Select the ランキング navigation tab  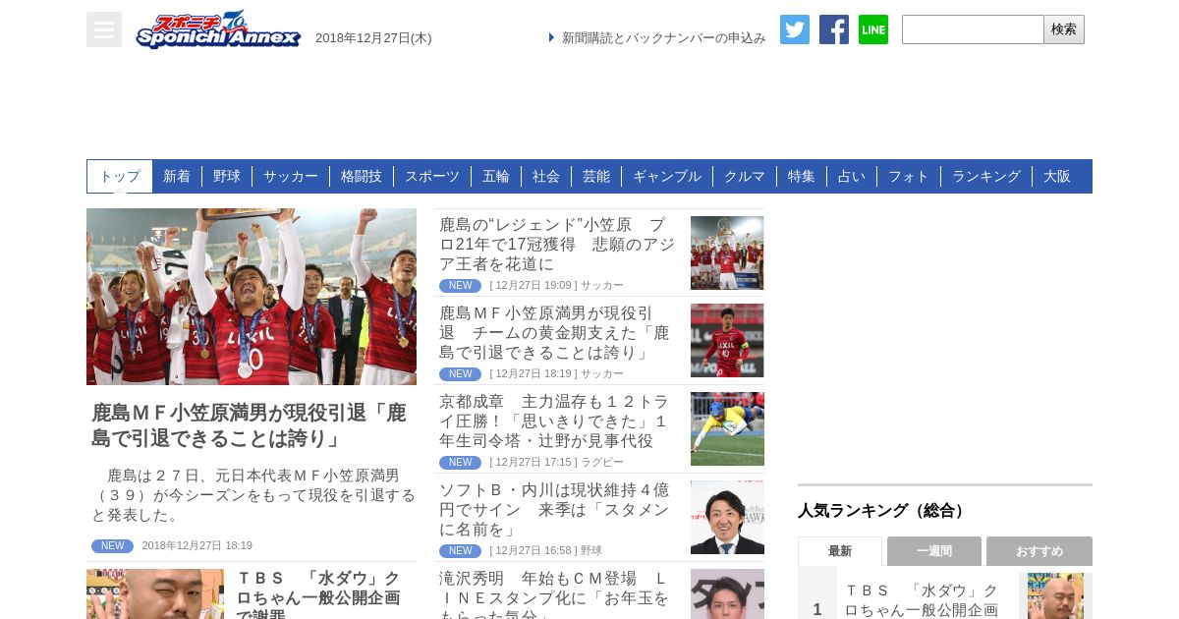986,176
